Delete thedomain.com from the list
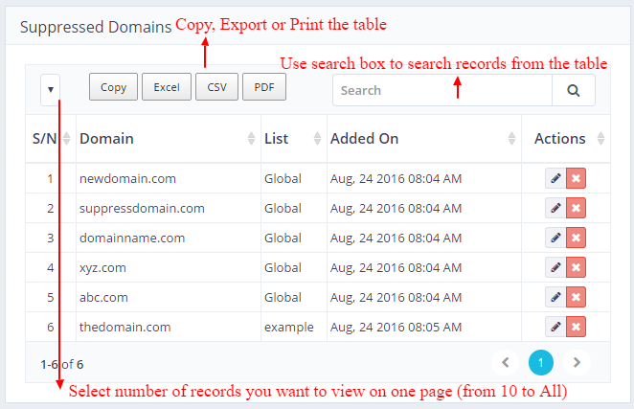634x409 pixels. tap(576, 327)
